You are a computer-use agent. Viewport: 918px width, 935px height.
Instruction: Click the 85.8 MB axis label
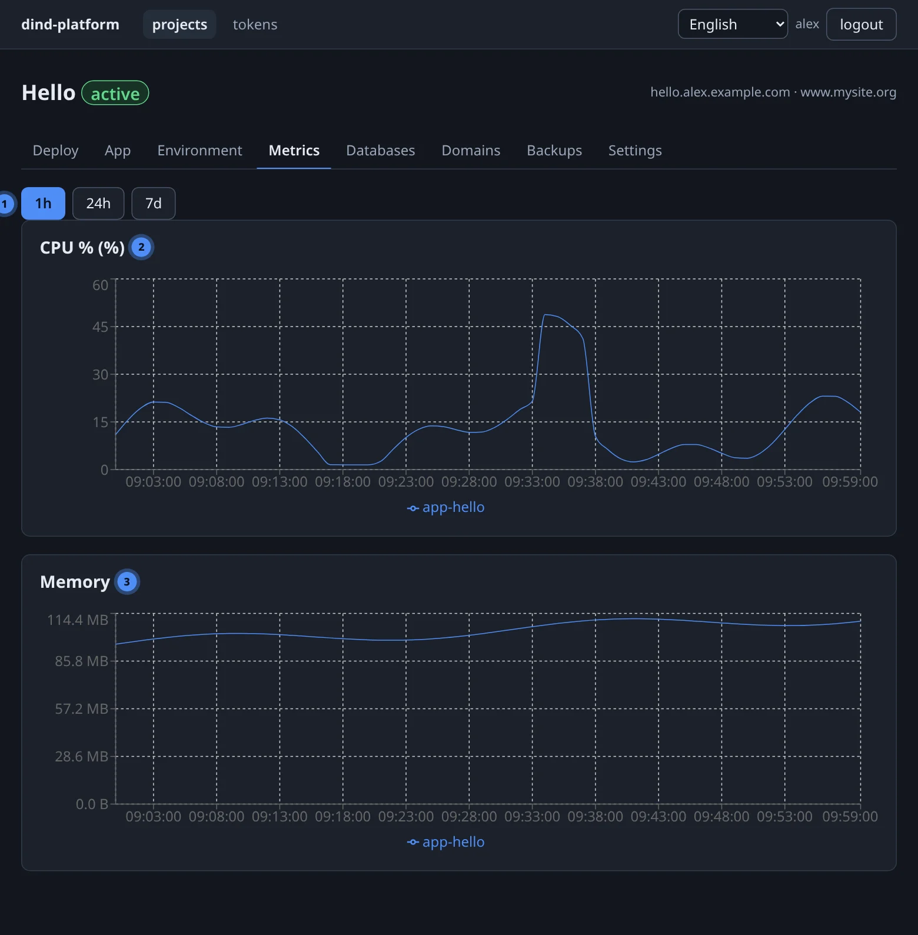coord(81,661)
